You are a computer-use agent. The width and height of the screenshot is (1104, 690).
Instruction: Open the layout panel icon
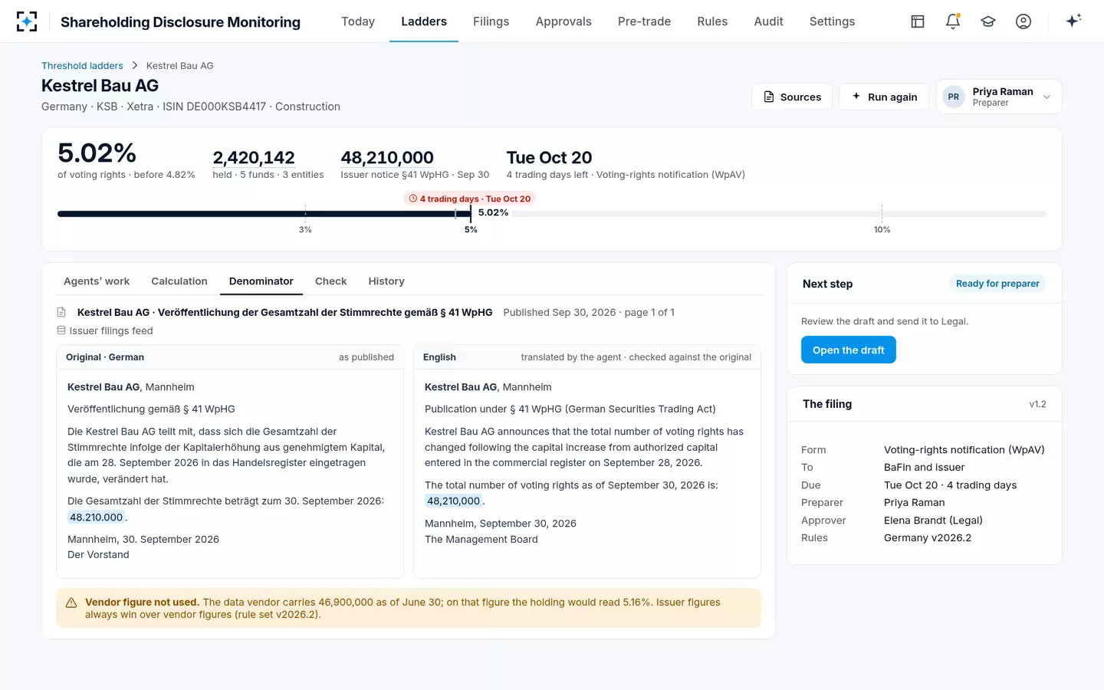[918, 21]
